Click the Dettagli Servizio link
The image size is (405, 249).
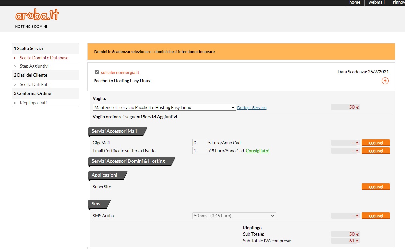coord(252,108)
